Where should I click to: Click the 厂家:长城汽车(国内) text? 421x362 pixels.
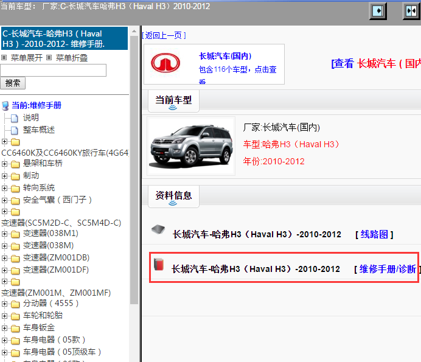(282, 127)
